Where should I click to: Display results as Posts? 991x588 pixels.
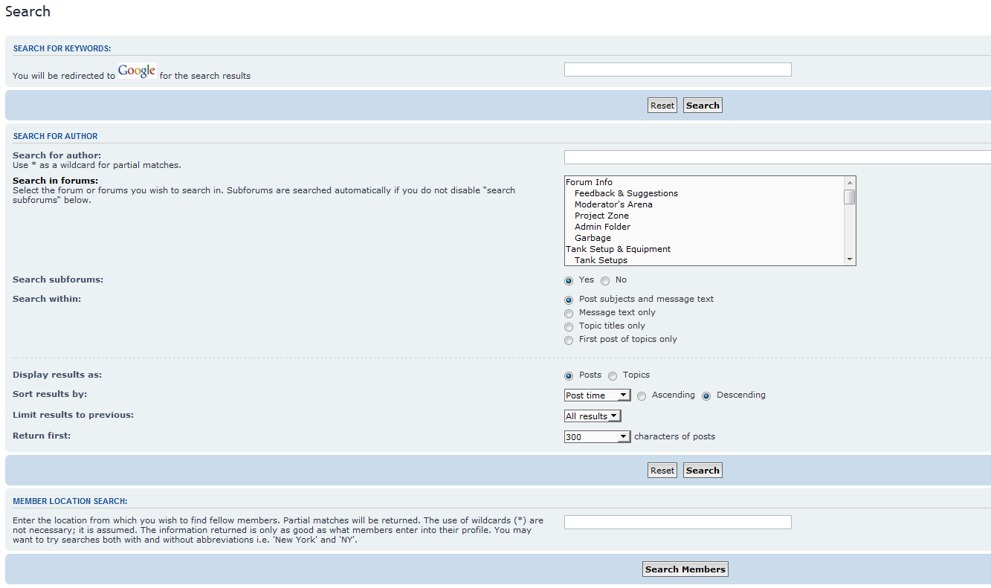569,375
